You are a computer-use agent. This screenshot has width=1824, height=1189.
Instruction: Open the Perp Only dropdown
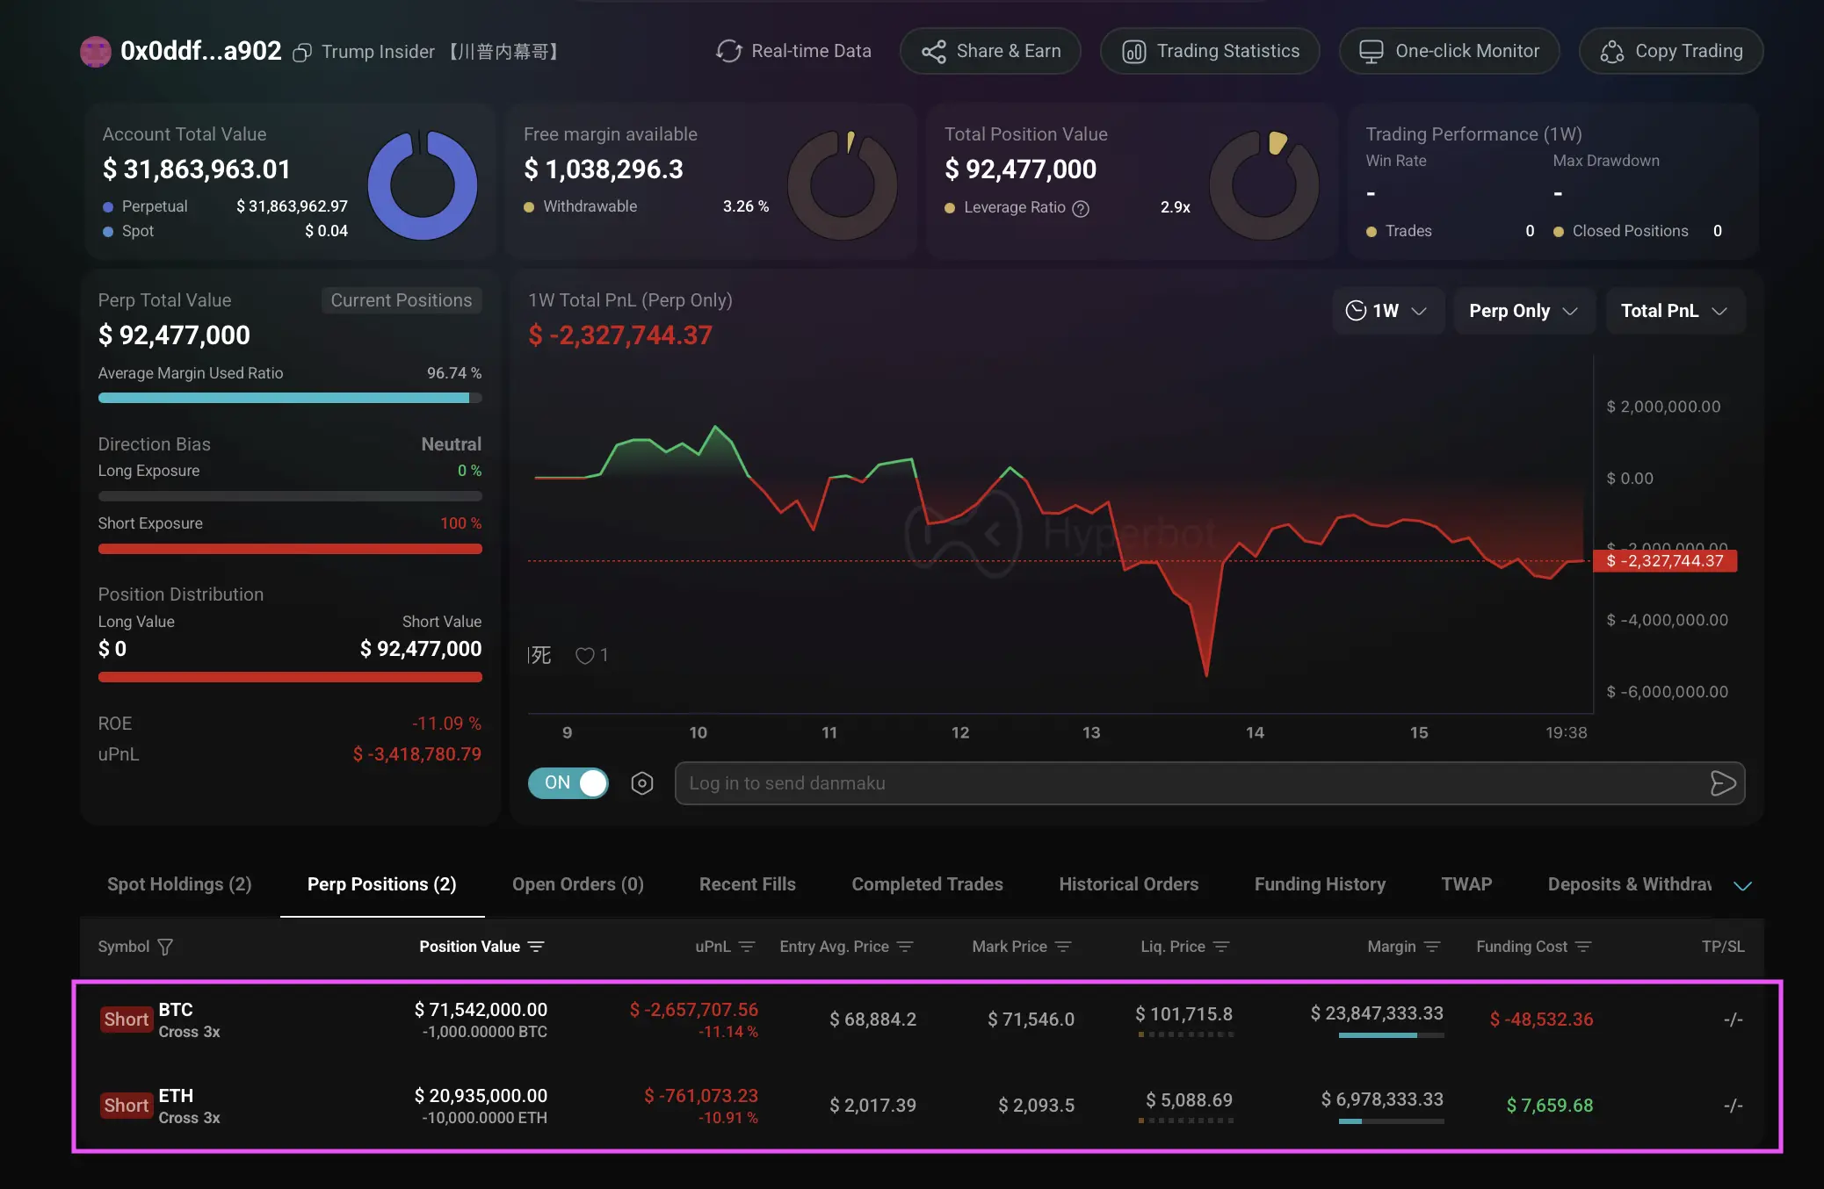(1524, 311)
